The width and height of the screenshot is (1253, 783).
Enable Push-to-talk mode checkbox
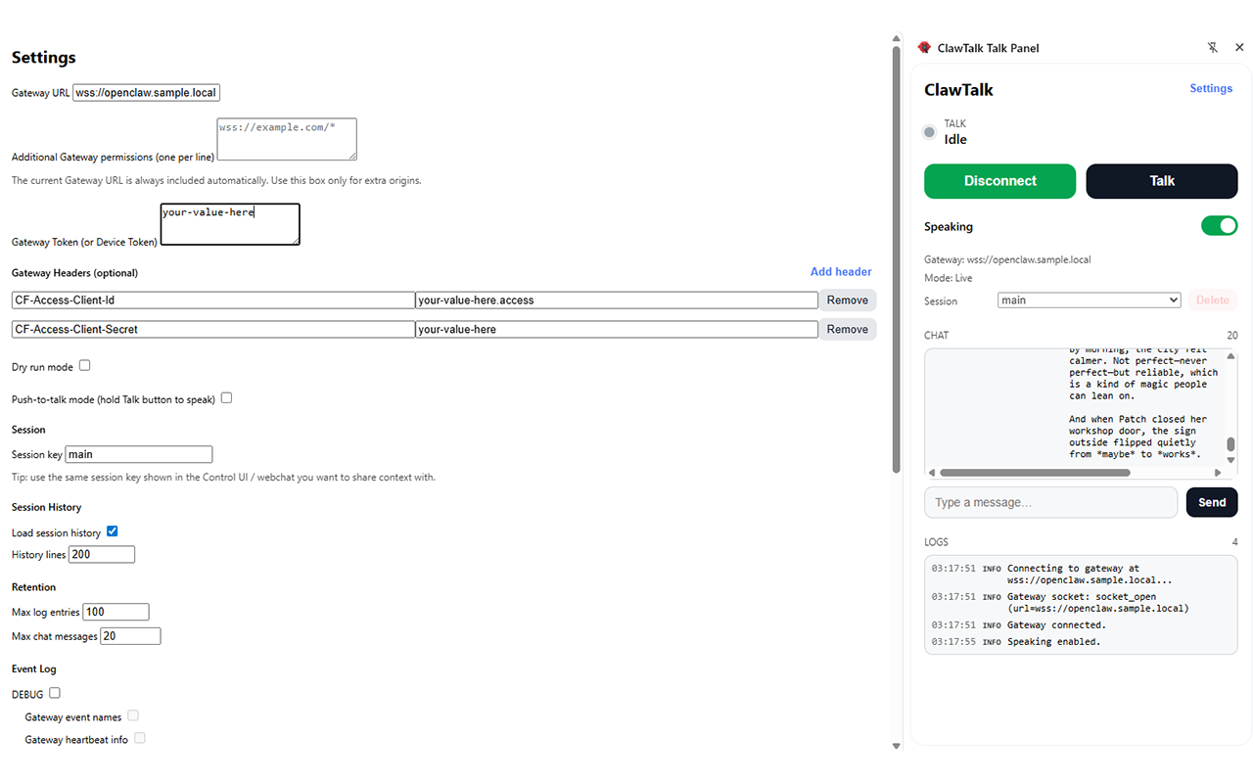226,397
